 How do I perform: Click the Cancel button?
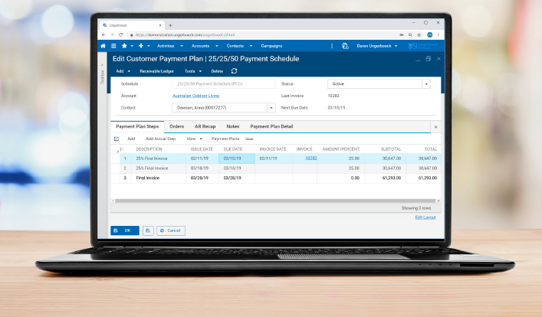tap(171, 230)
